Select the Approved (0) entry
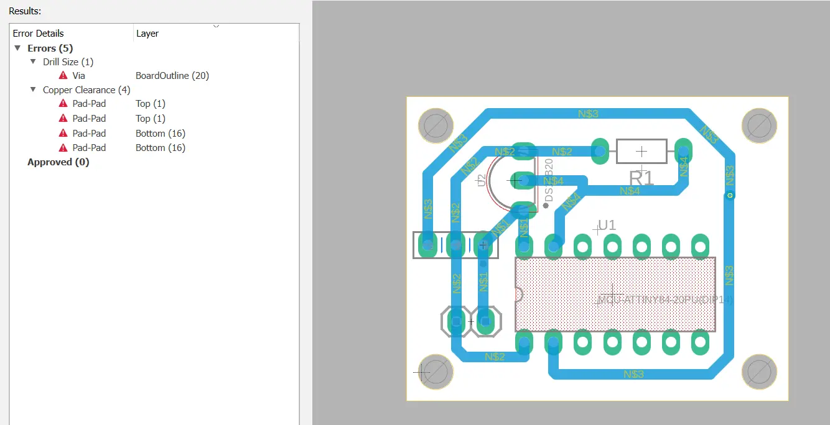This screenshot has height=425, width=830. click(58, 162)
